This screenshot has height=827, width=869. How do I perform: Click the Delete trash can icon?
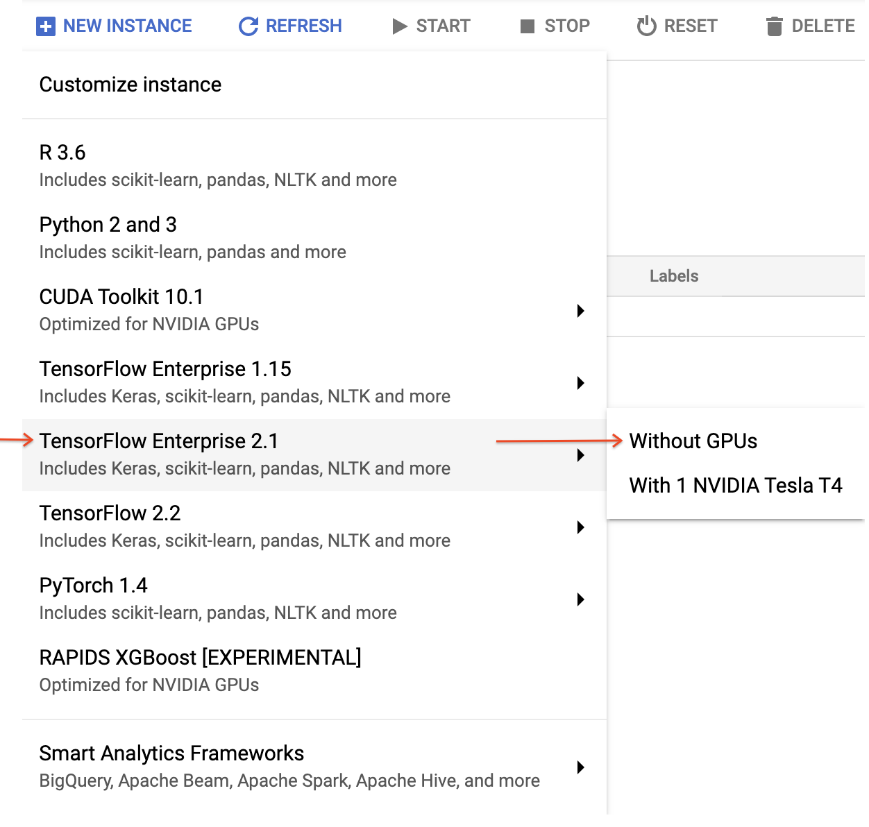pyautogui.click(x=774, y=26)
